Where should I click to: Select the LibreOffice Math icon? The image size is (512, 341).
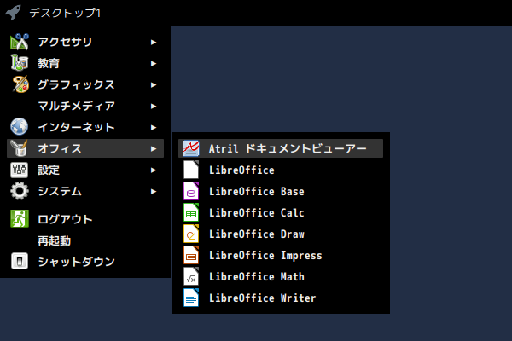pos(191,276)
